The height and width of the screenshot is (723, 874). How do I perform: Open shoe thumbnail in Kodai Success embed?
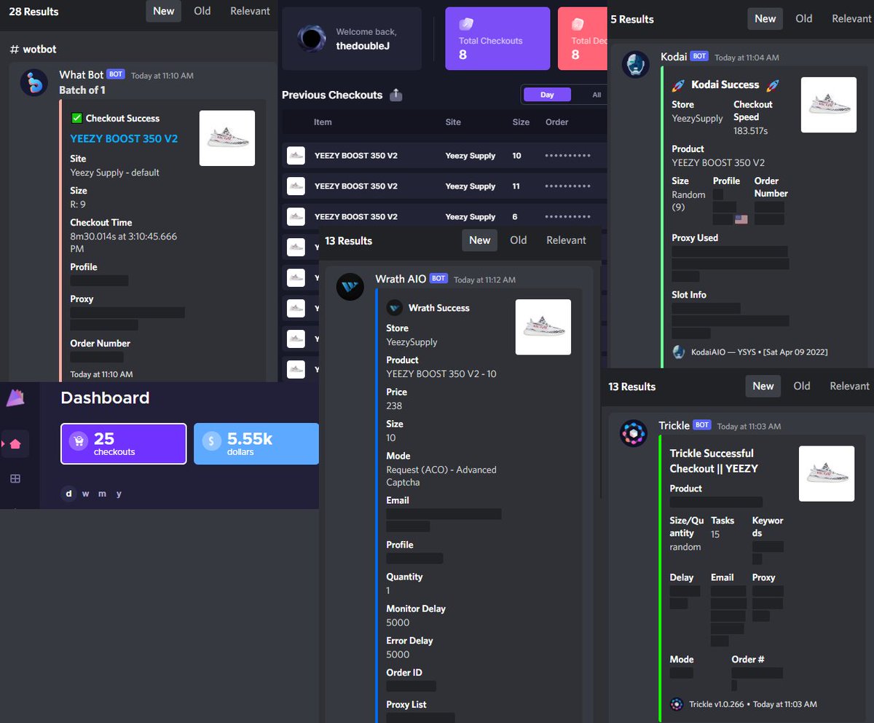(829, 105)
